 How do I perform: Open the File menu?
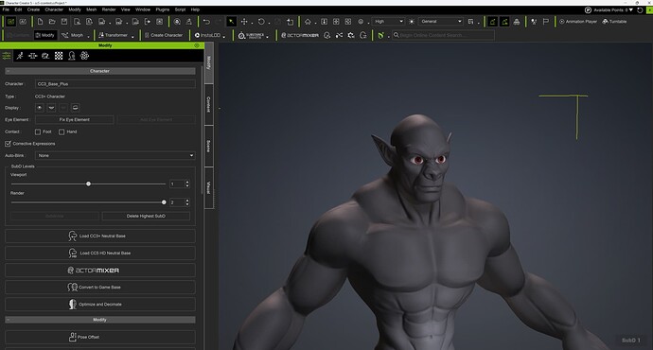tap(6, 9)
